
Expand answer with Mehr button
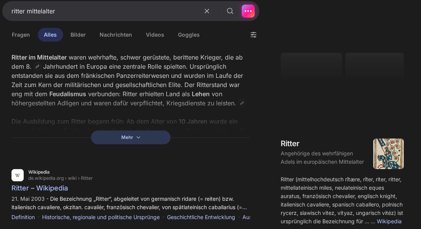point(130,137)
